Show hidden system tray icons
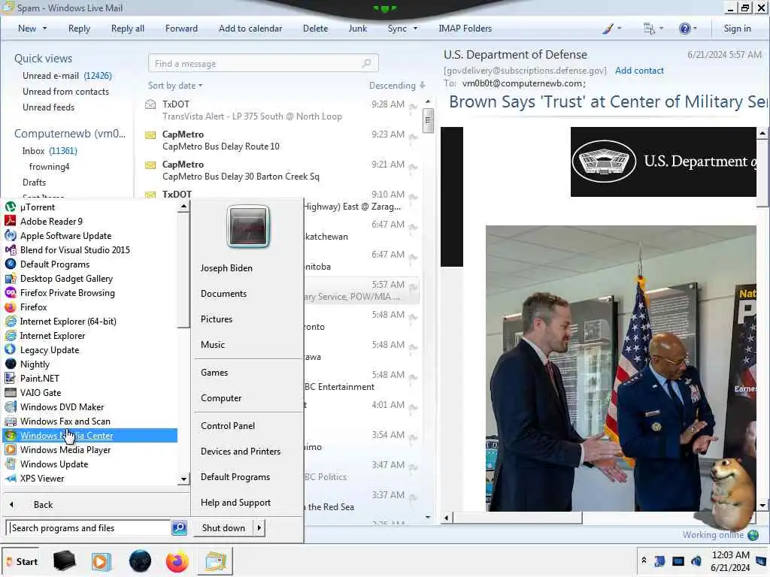 click(644, 560)
